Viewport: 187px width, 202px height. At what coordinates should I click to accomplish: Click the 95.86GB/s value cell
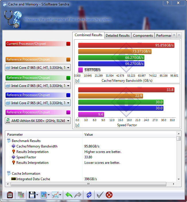pos(92,146)
